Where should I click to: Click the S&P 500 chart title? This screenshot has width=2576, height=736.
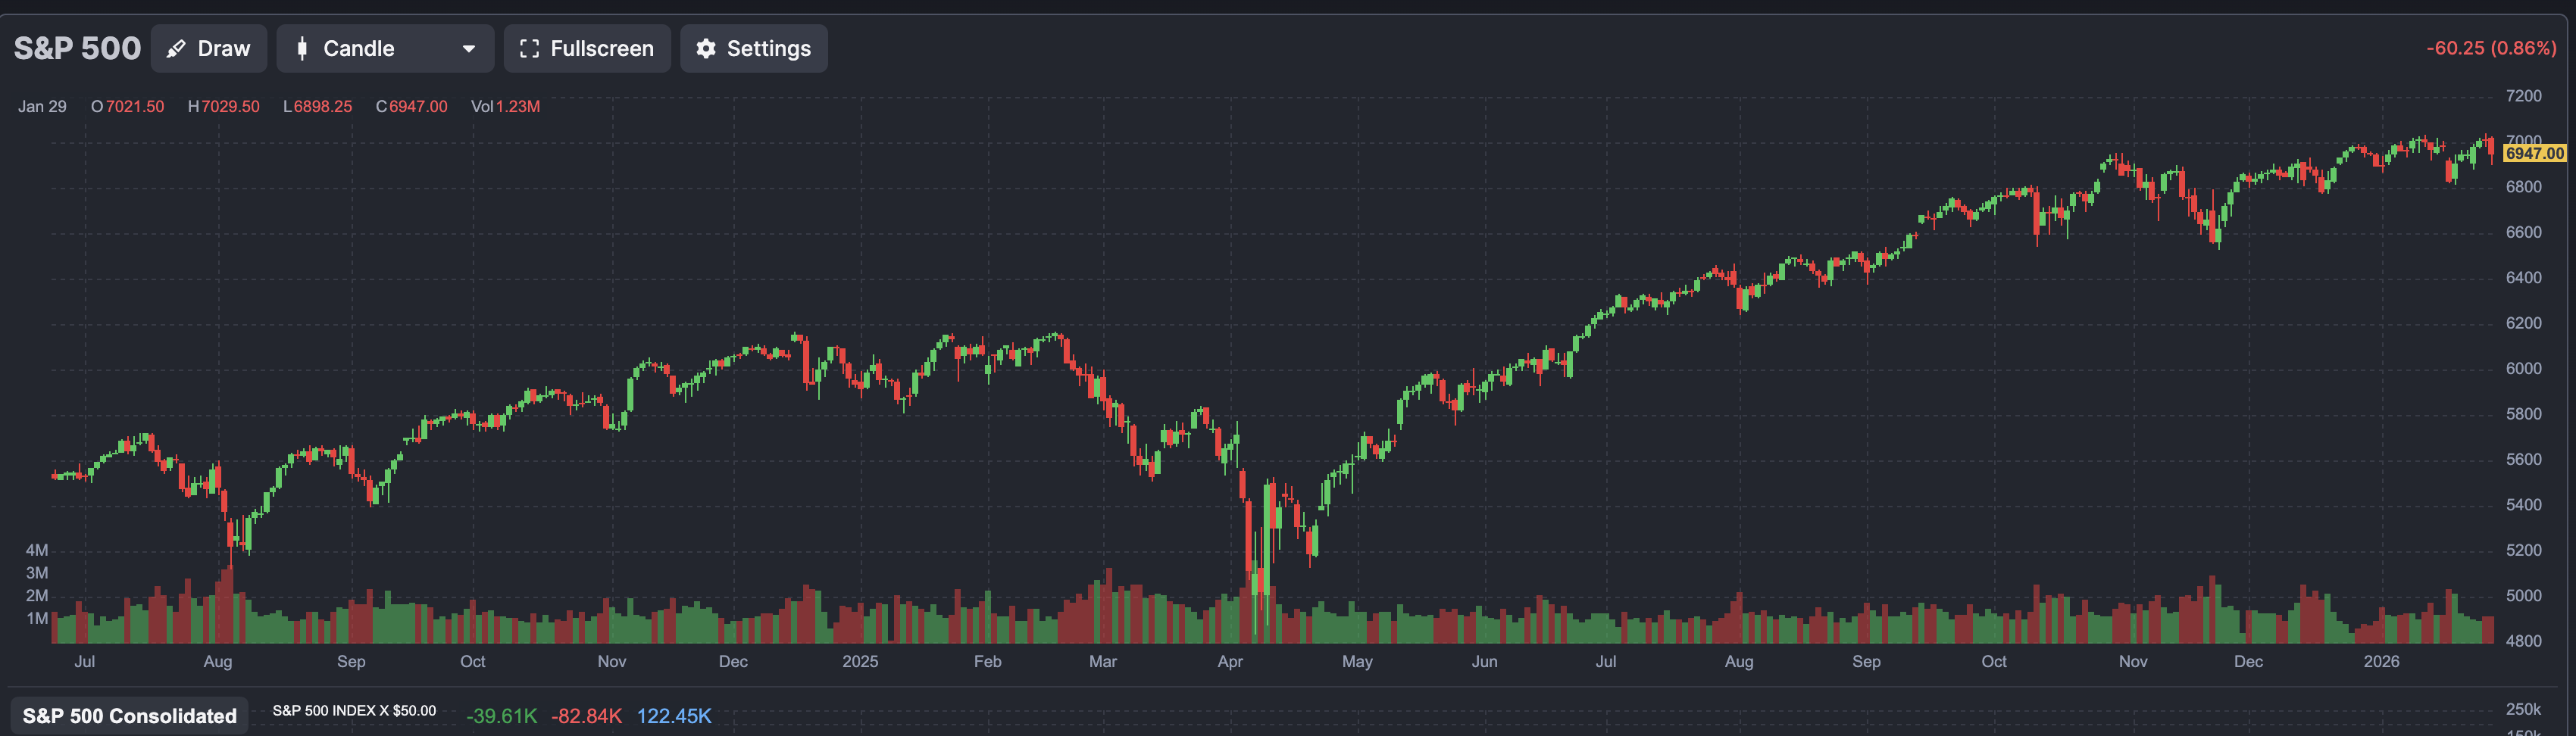point(77,48)
